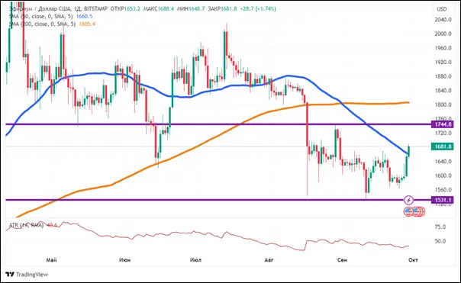Click the 1800.0 price scale value

tap(443, 105)
